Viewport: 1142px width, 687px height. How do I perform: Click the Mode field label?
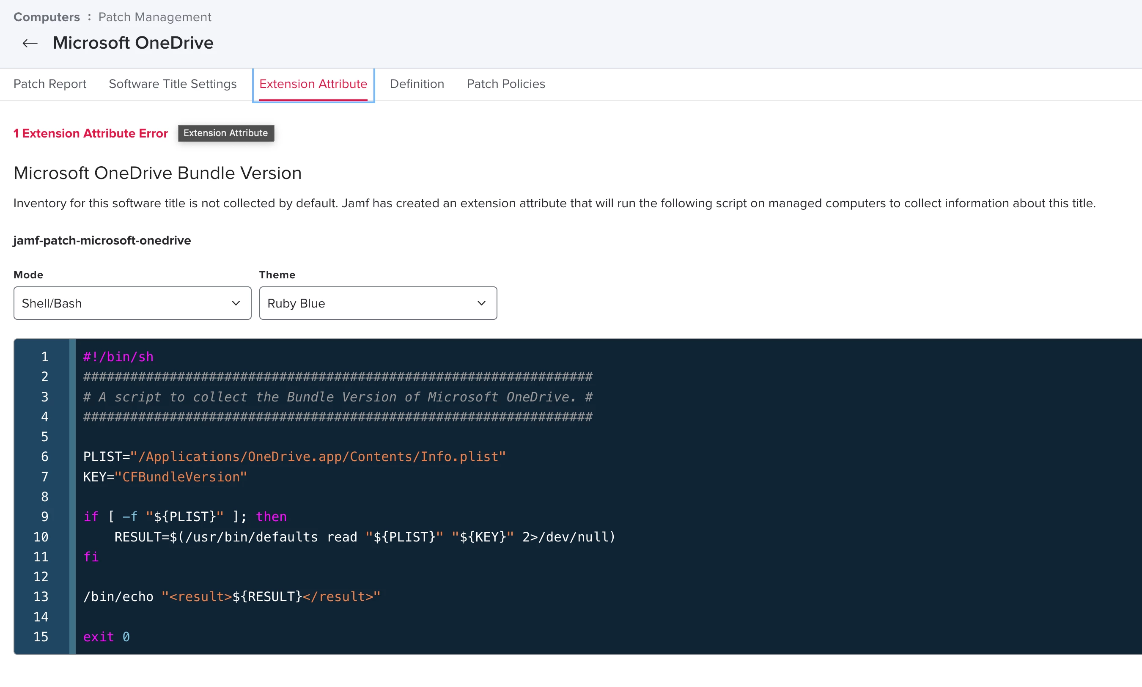coord(28,275)
